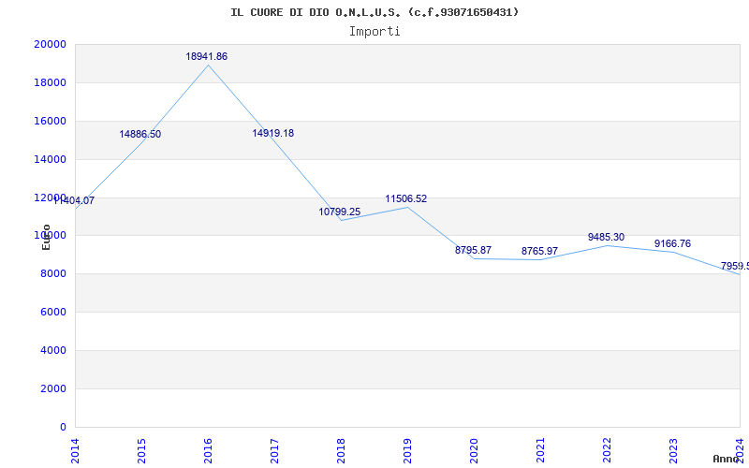
Task: Select the 6000 y-axis label
Action: [x=53, y=312]
